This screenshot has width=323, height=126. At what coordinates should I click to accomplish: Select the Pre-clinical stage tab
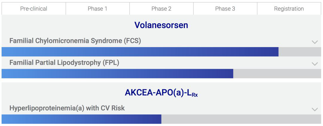[33, 9]
